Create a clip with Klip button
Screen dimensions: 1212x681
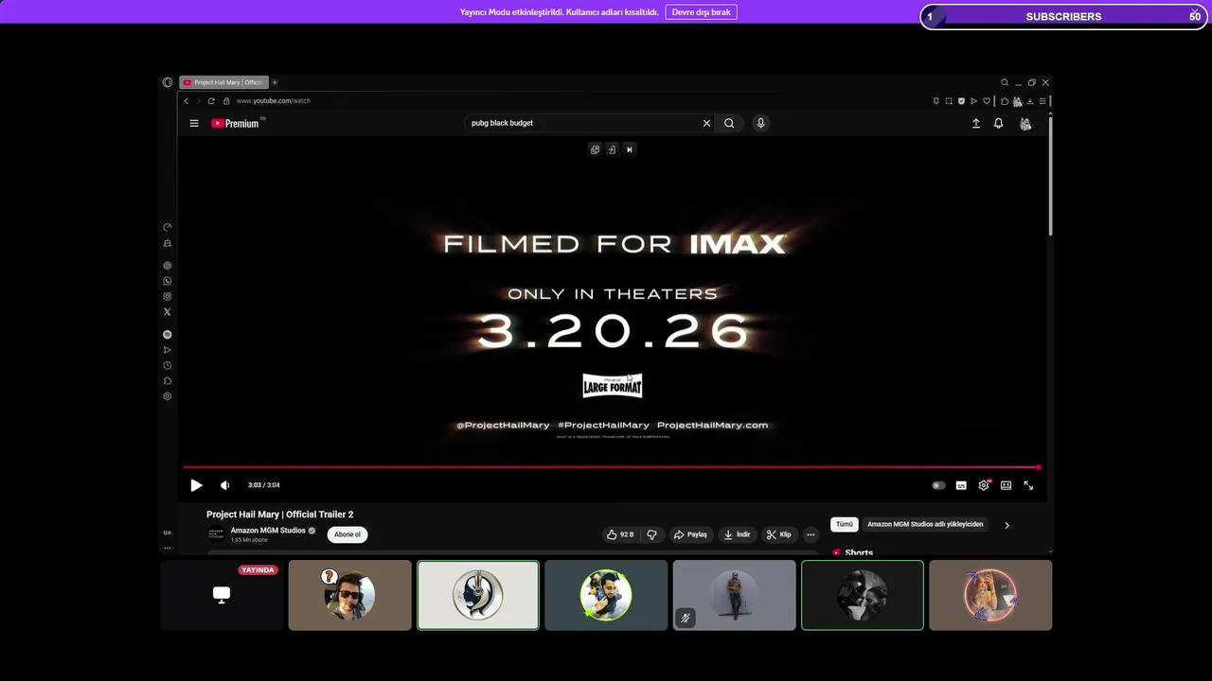tap(778, 534)
